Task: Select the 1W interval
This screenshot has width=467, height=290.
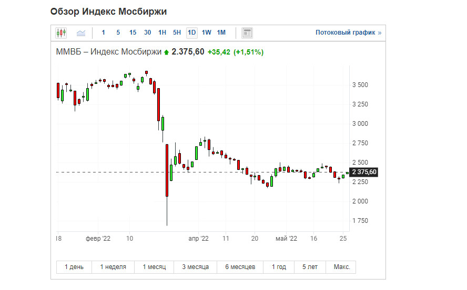Action: [206, 33]
